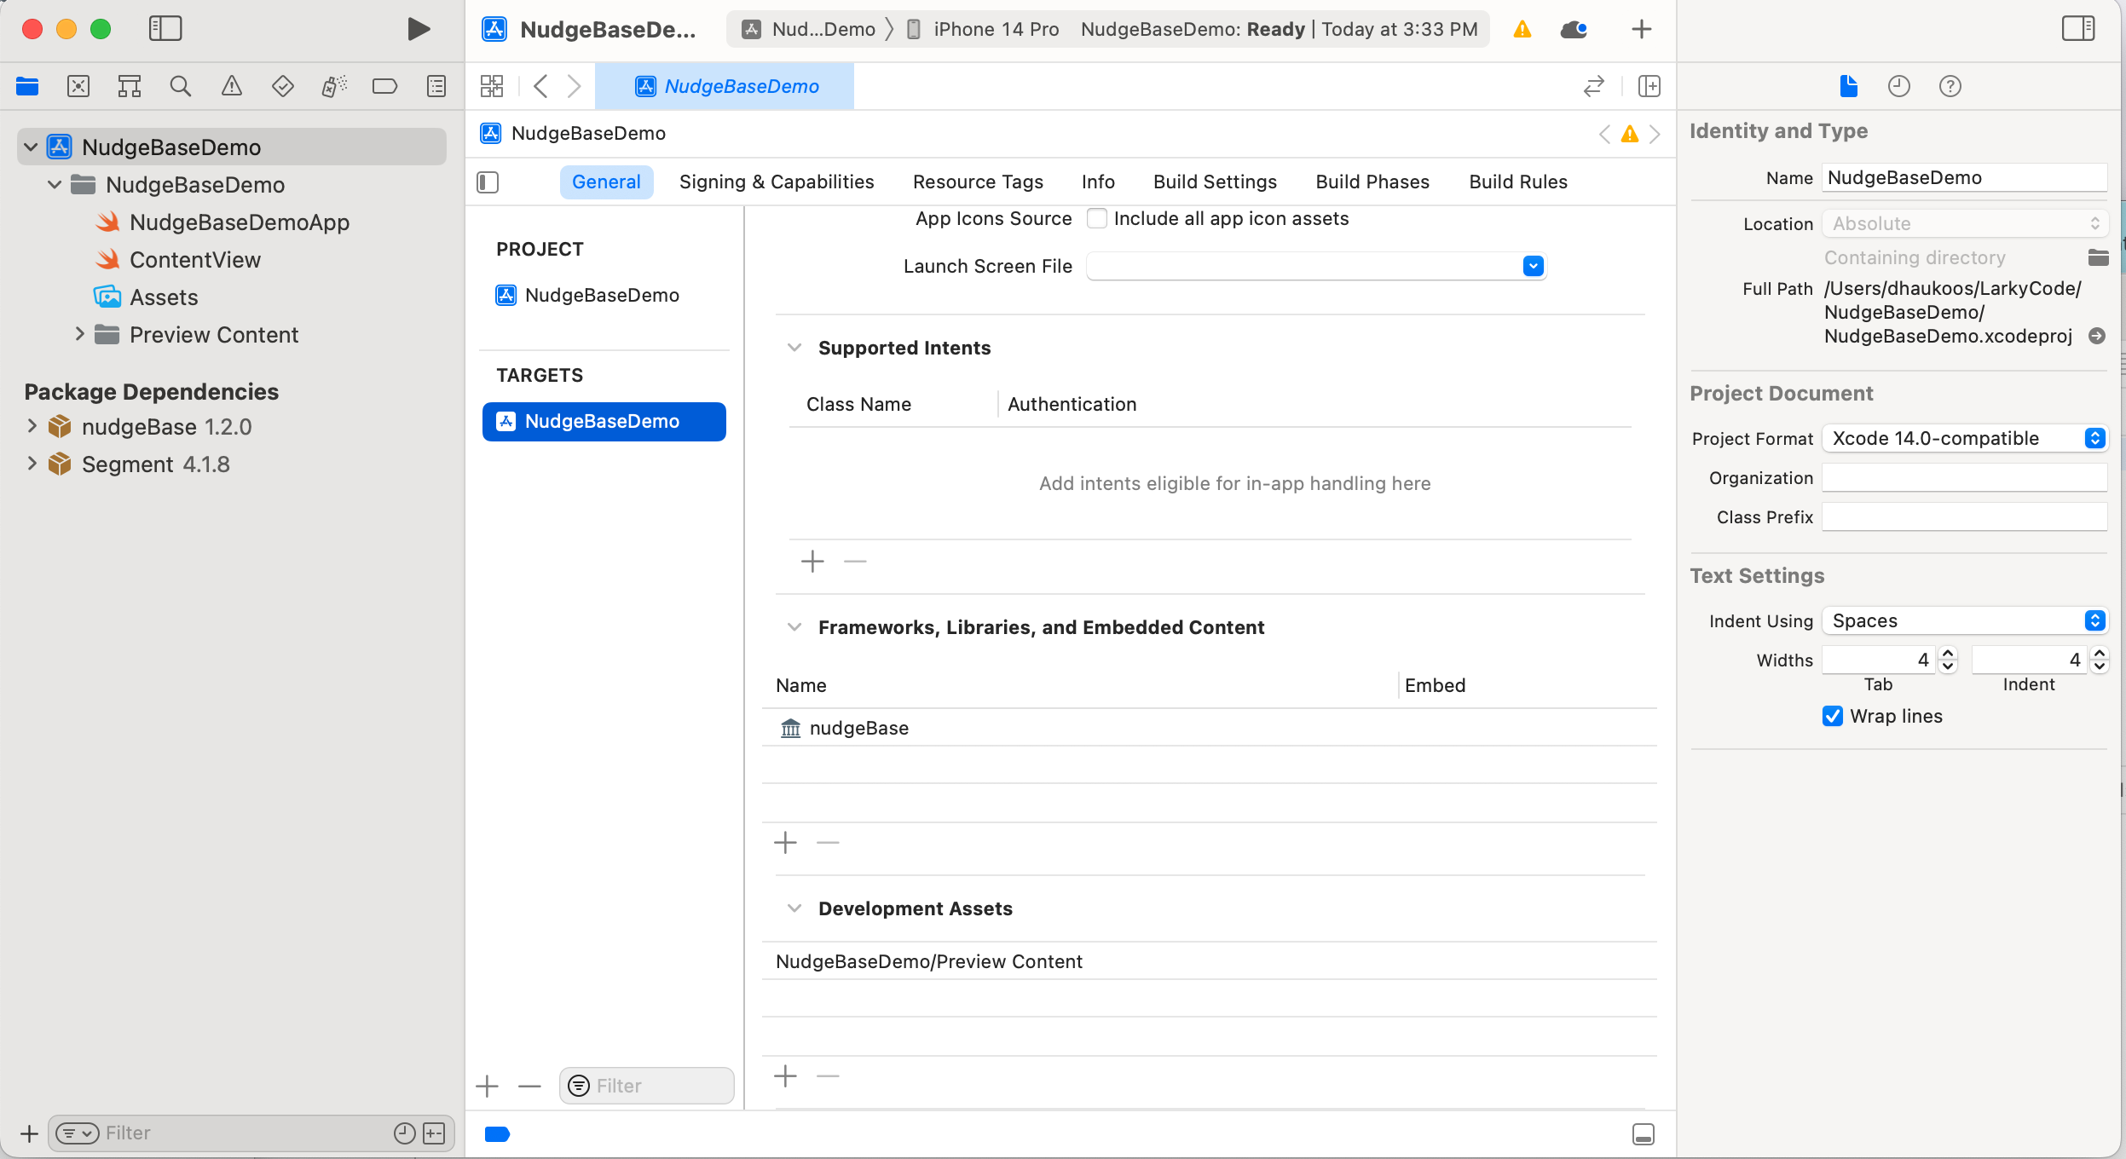Open the Issue navigator warning triangle
This screenshot has width=2126, height=1159.
point(232,85)
